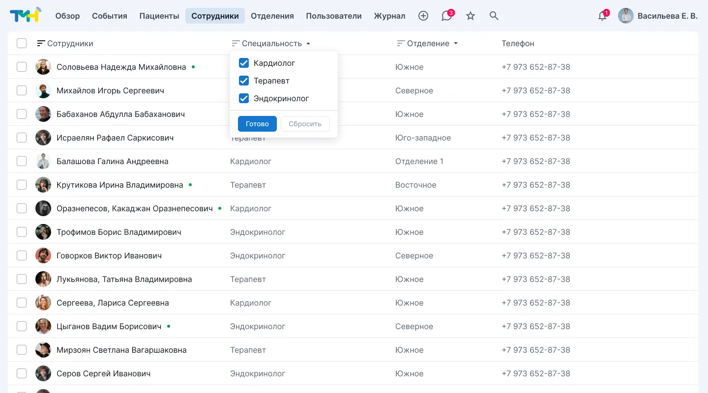Toggle the select-all checkbox in the table header

[x=22, y=43]
